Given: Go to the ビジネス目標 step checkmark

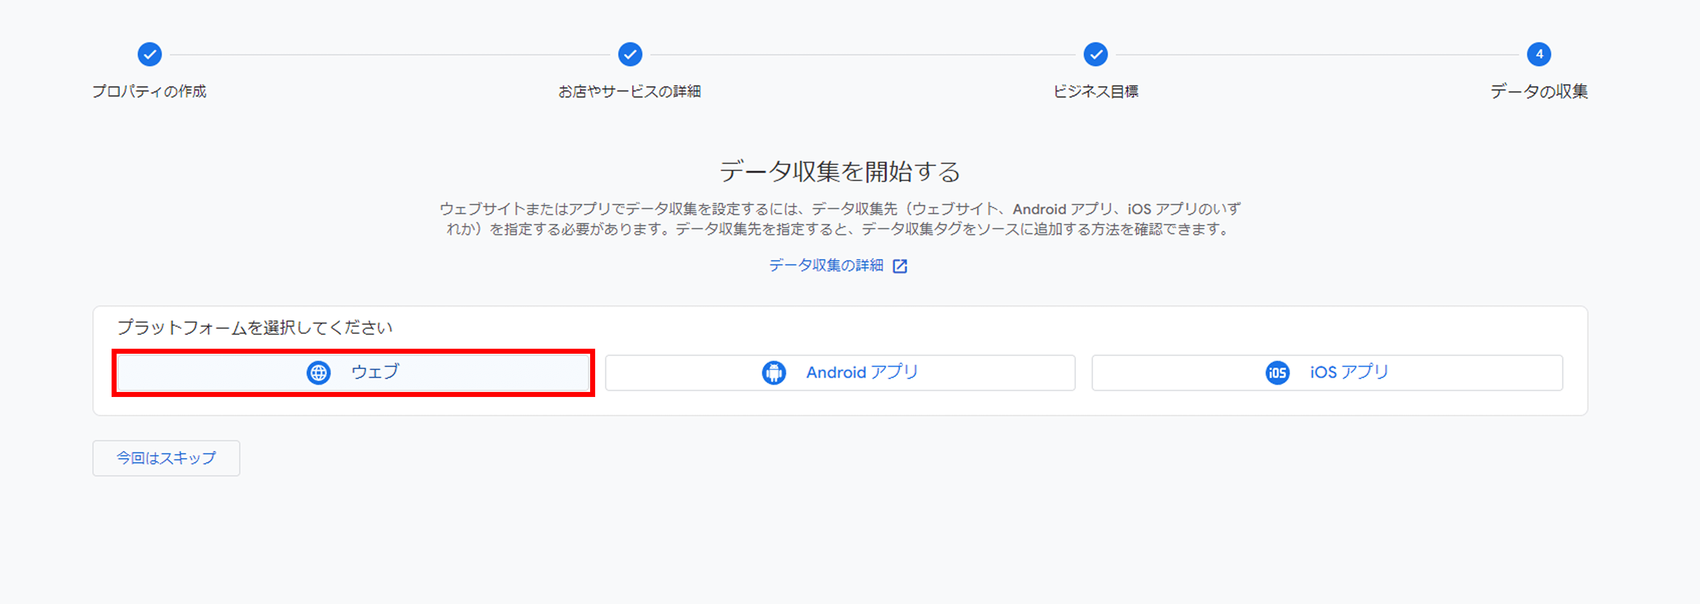Looking at the screenshot, I should tap(1095, 54).
